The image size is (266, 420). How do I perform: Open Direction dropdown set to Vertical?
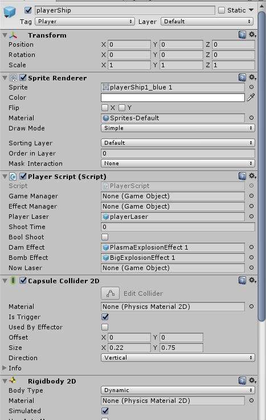click(x=178, y=357)
